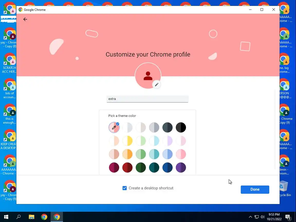This screenshot has width=296, height=222.
Task: Open the Windows Start menu
Action: tap(6, 217)
